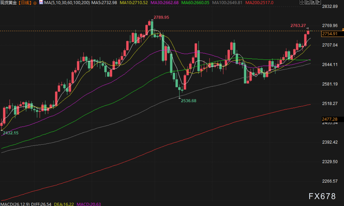The width and height of the screenshot is (344, 206).
Task: Click the second chart toolbar icon at top right
Action: pos(307,2)
